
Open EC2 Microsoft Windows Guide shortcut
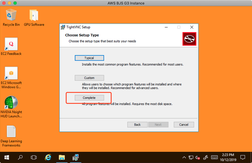pyautogui.click(x=11, y=74)
